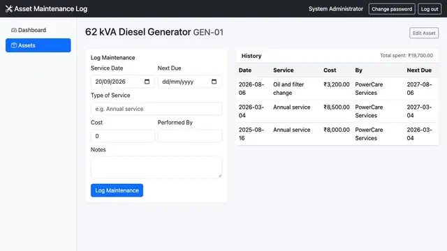Image resolution: width=447 pixels, height=251 pixels.
Task: Click into the Notes textarea
Action: pos(156,167)
